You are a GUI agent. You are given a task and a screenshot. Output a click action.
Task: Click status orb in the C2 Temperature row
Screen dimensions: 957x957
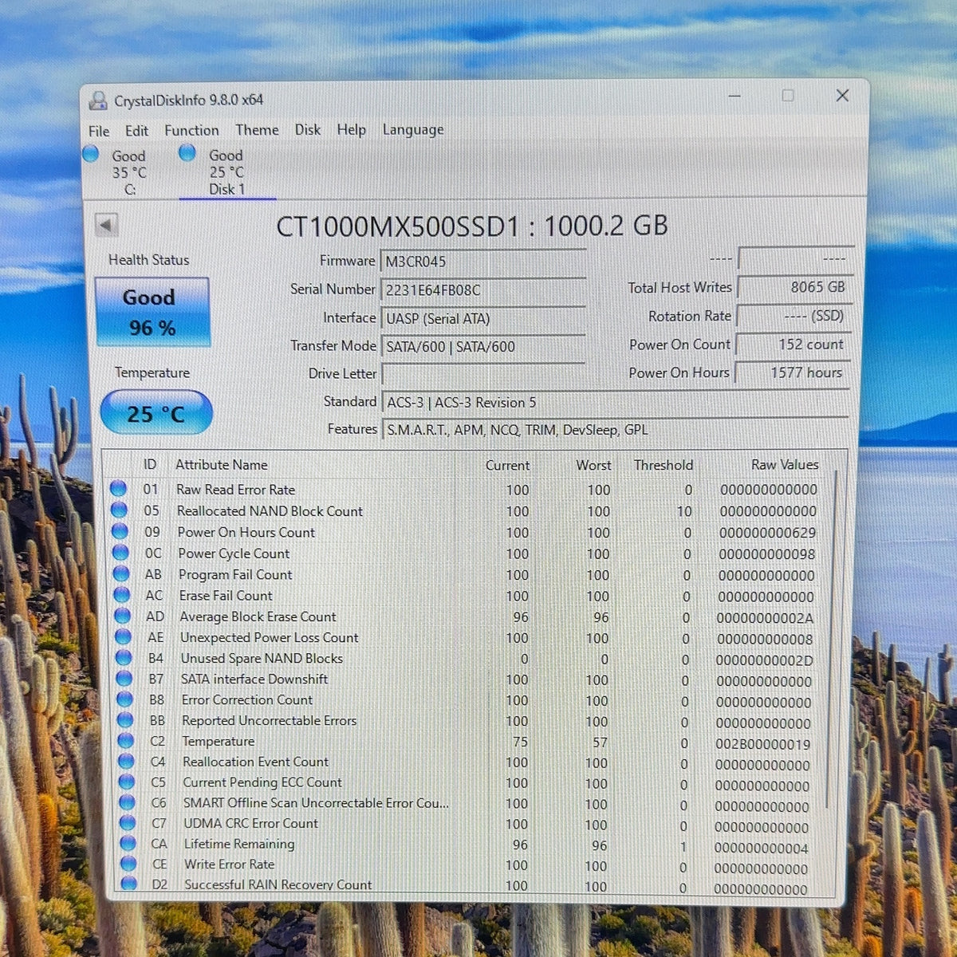125,741
